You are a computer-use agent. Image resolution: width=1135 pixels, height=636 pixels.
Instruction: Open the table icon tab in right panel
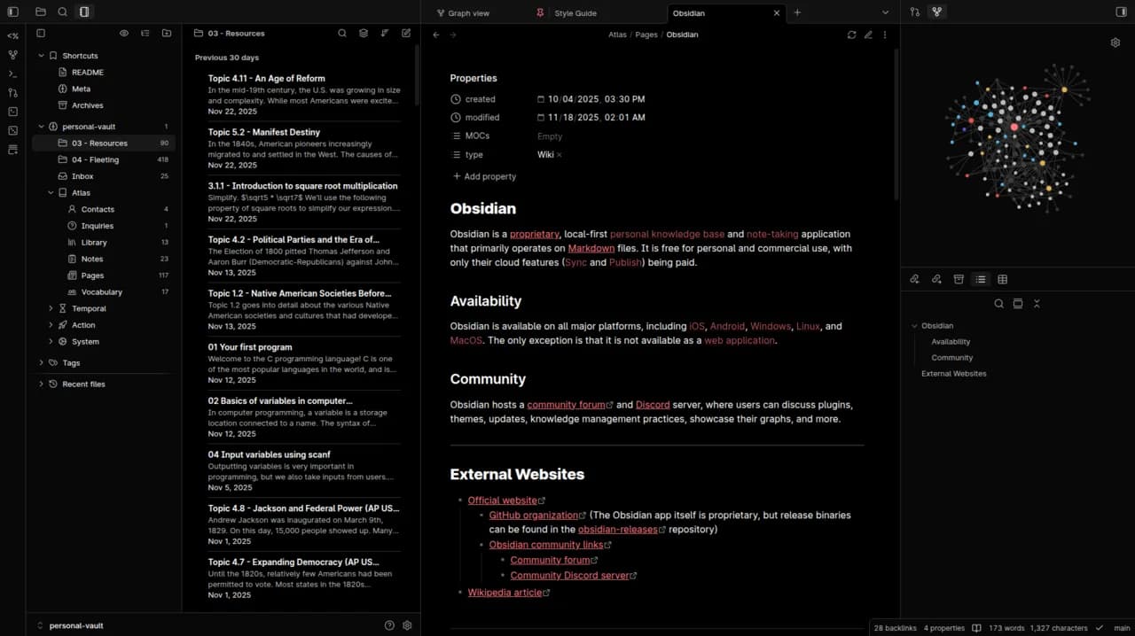coord(1002,279)
